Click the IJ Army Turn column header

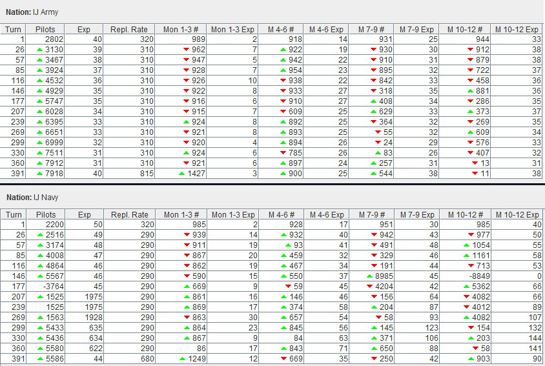coord(13,29)
